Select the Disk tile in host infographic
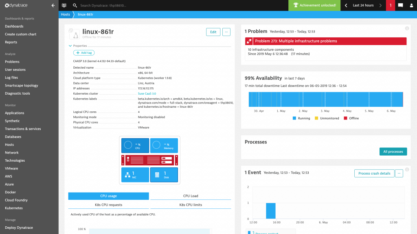 pyautogui.click(x=164, y=175)
